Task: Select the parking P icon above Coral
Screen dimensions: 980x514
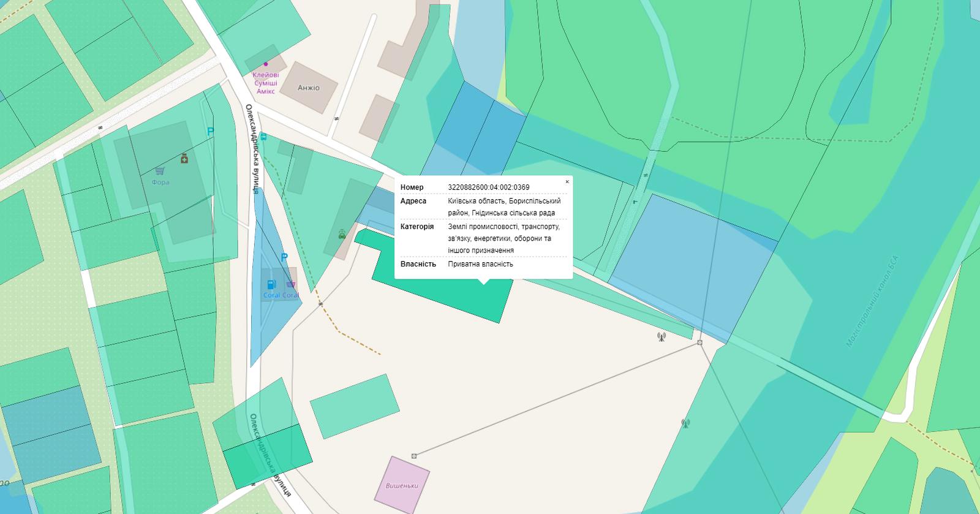Action: (284, 258)
